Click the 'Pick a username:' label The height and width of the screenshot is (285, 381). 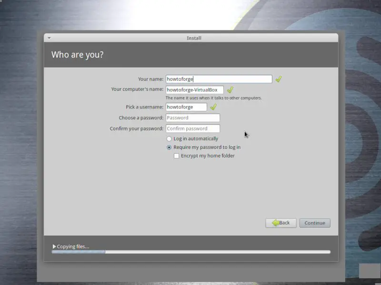145,107
